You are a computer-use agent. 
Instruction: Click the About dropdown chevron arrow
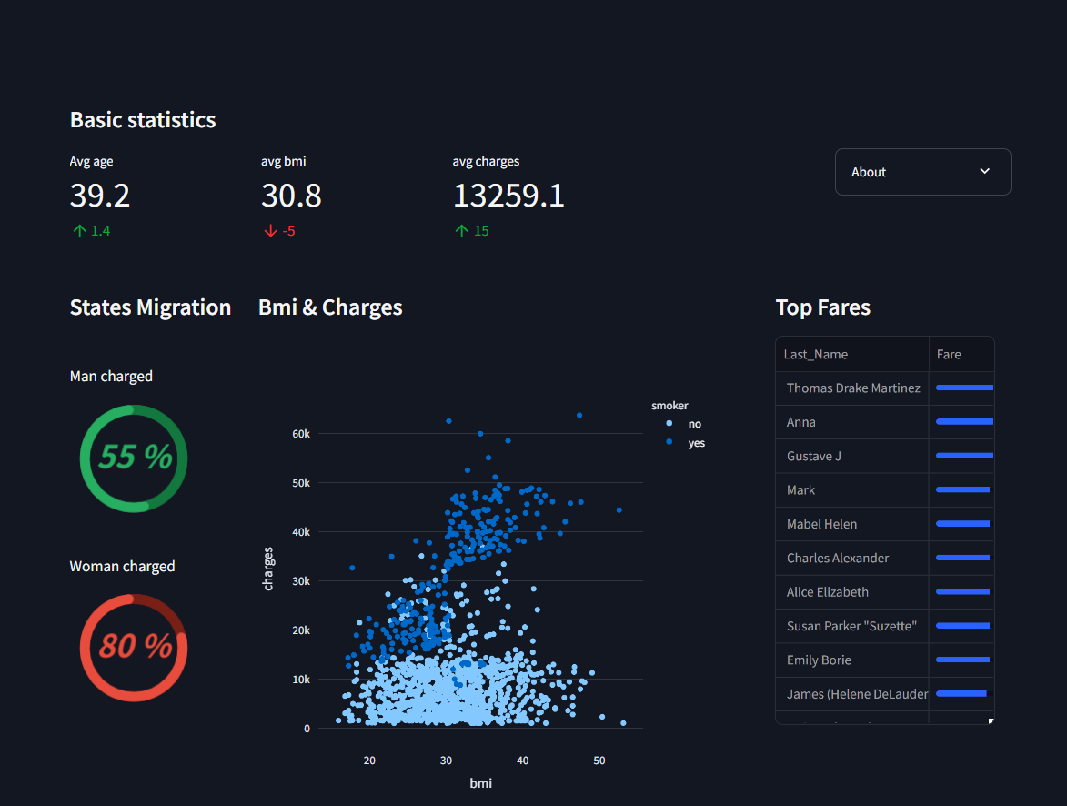click(984, 172)
